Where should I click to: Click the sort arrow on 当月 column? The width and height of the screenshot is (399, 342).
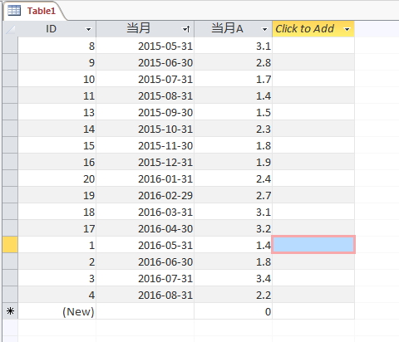[186, 29]
